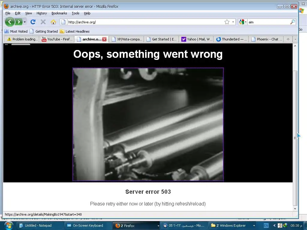This screenshot has width=307, height=230.
Task: Switch to the Get Started tab
Action: pos(162,39)
